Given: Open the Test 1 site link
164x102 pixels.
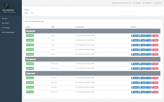Looking at the screenshot, I should pos(53,35).
